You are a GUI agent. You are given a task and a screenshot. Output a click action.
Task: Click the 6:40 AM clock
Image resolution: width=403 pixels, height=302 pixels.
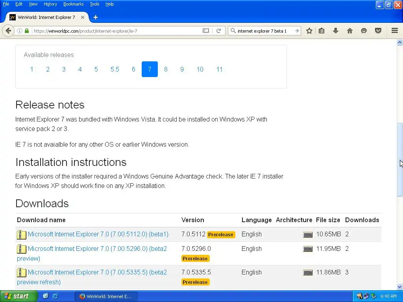coord(388,296)
